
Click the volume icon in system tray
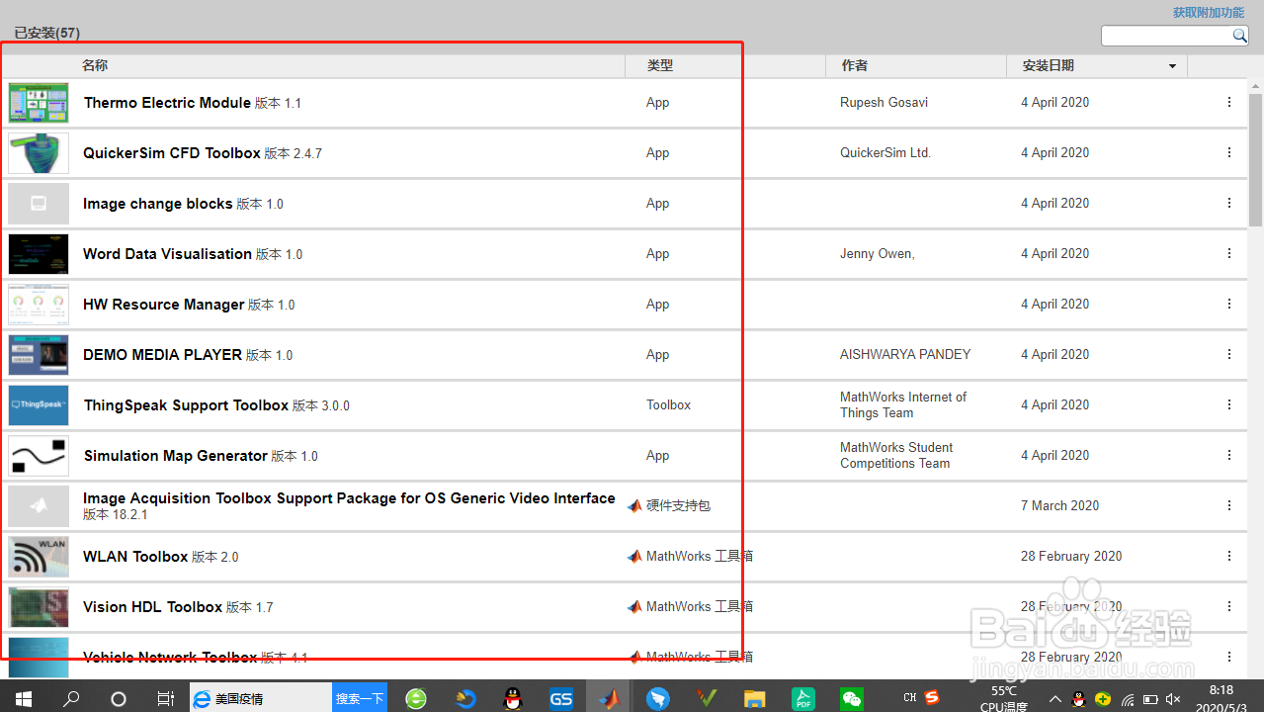pyautogui.click(x=1173, y=699)
